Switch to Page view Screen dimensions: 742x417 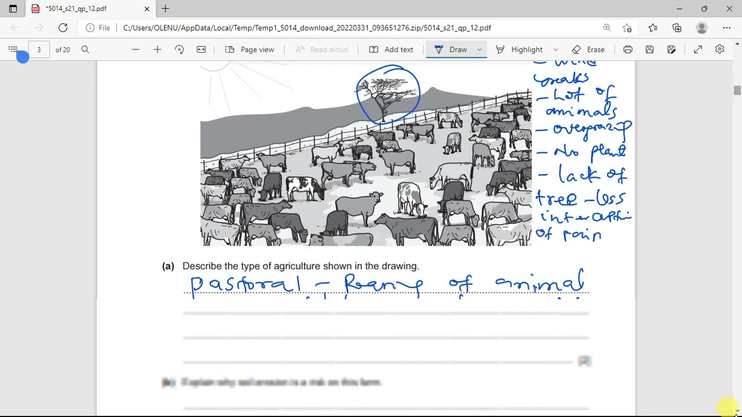tap(249, 50)
